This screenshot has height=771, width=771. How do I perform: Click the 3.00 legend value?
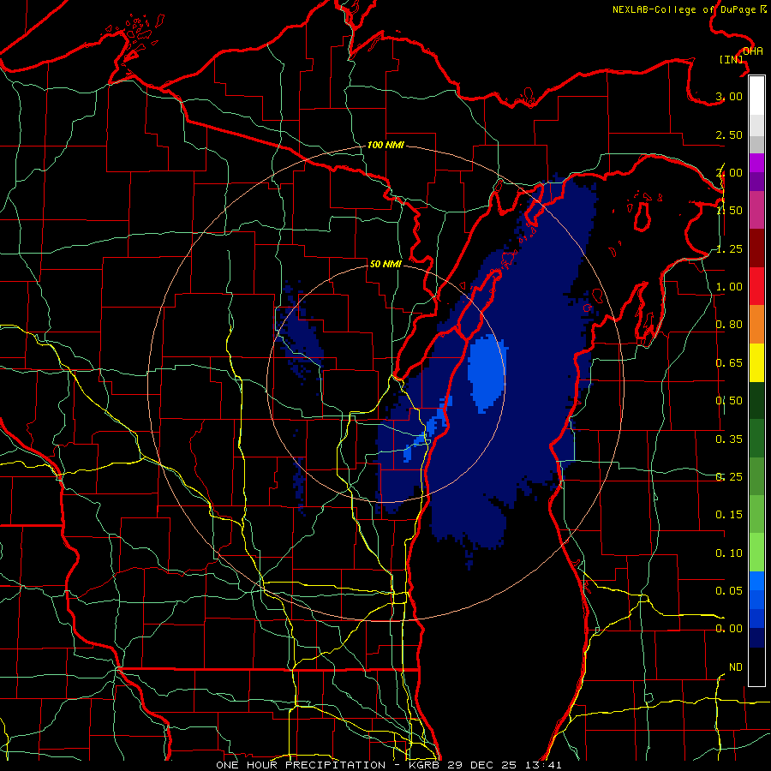729,96
